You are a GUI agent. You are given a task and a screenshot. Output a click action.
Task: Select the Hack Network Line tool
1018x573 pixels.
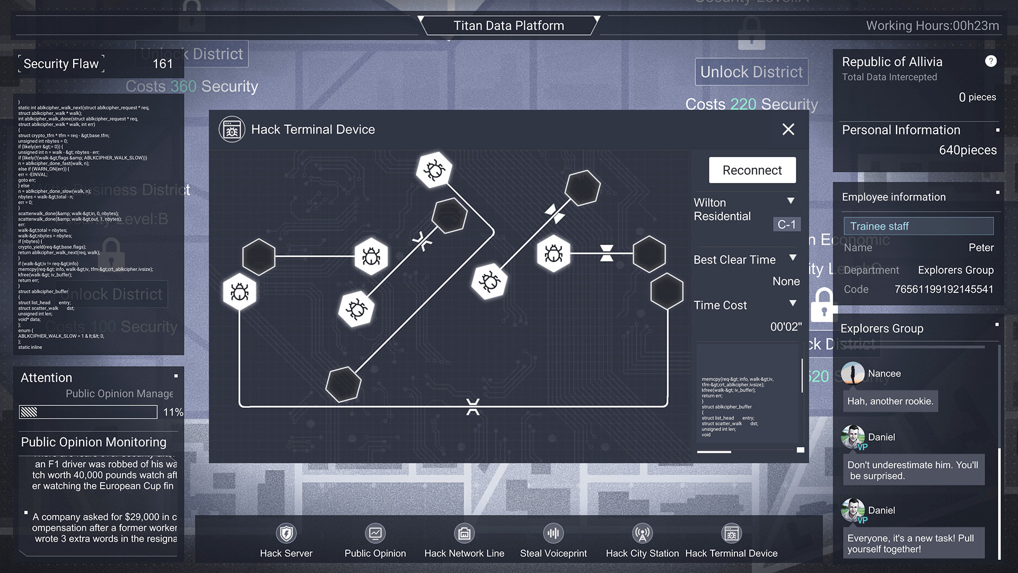(x=464, y=539)
